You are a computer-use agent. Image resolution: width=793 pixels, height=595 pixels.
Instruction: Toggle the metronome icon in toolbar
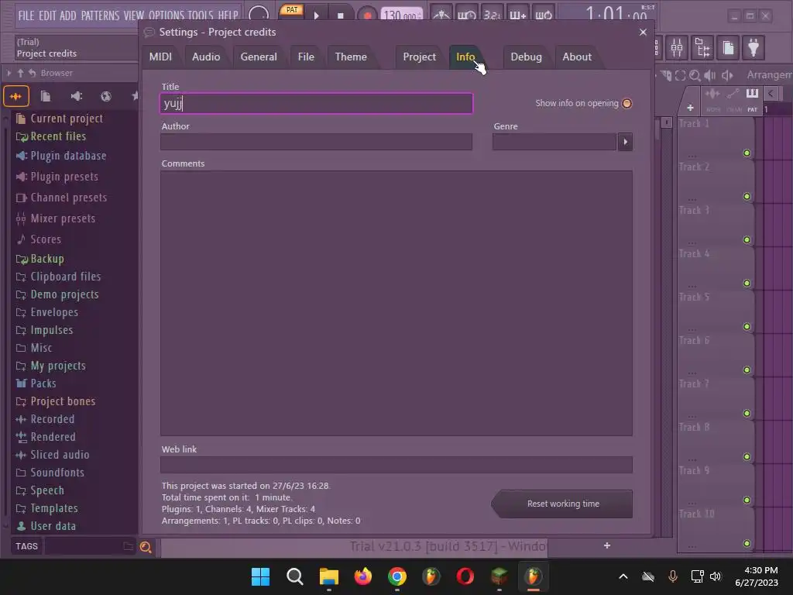(441, 15)
